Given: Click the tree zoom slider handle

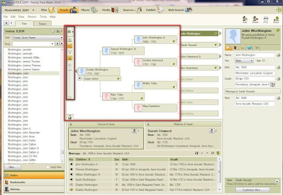Looking at the screenshot, I should [70, 70].
